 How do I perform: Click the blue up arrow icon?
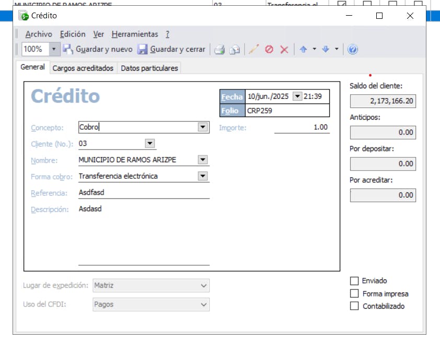pyautogui.click(x=303, y=50)
